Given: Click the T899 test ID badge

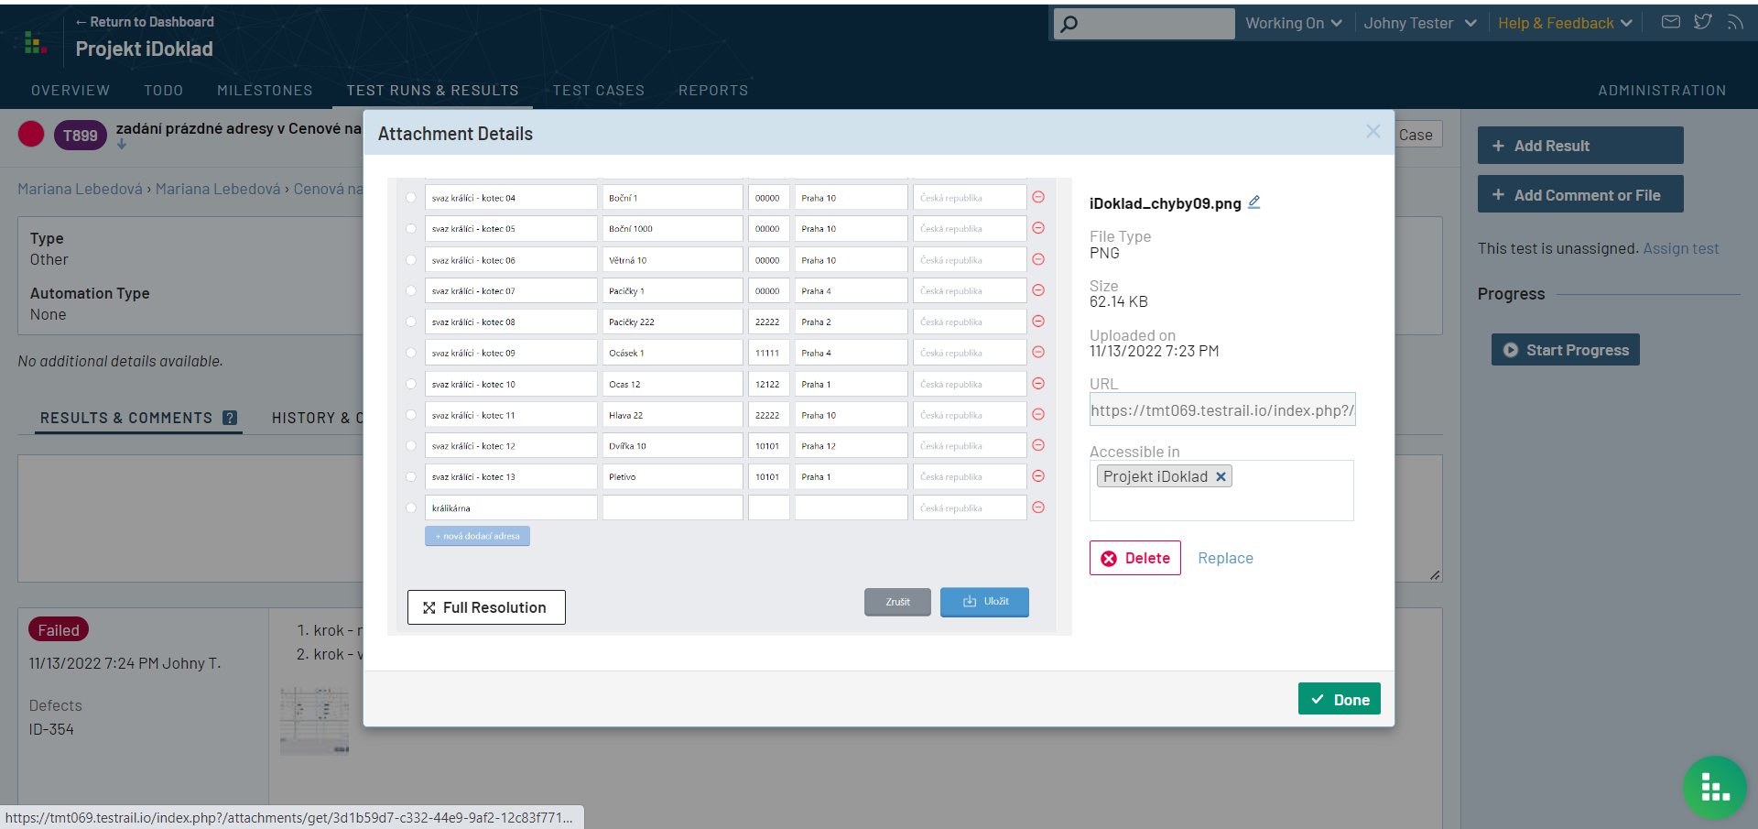Looking at the screenshot, I should point(81,136).
